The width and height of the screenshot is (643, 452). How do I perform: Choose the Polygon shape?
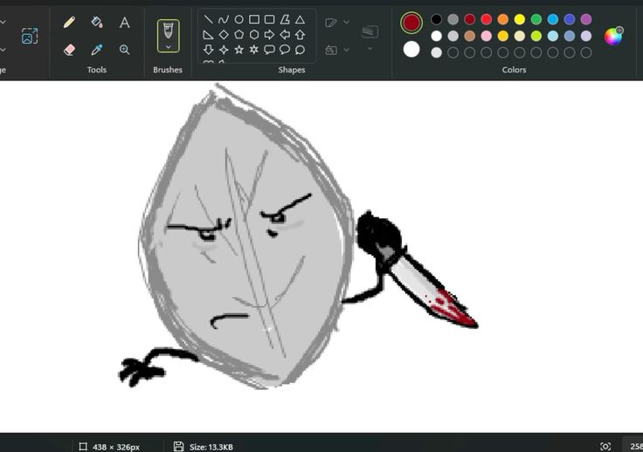pyautogui.click(x=285, y=19)
